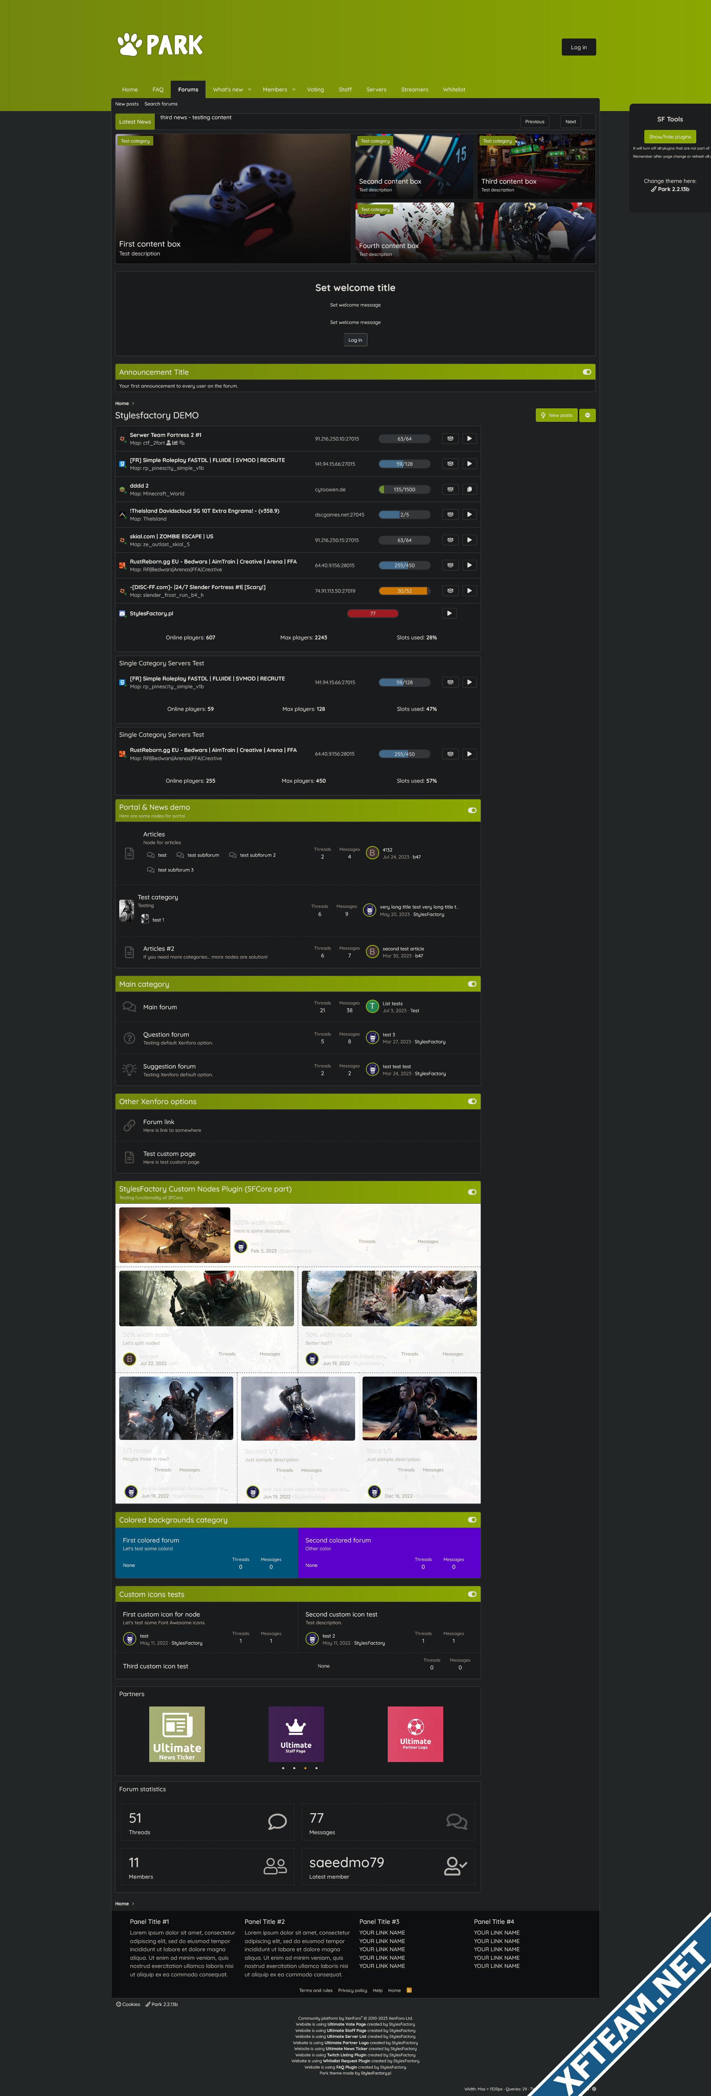Image resolution: width=711 pixels, height=2096 pixels.
Task: Open the mark-read button beside New posts
Action: click(587, 415)
